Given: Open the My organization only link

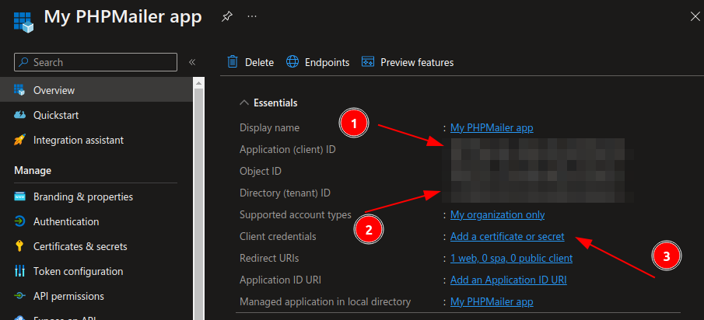Looking at the screenshot, I should pyautogui.click(x=498, y=214).
